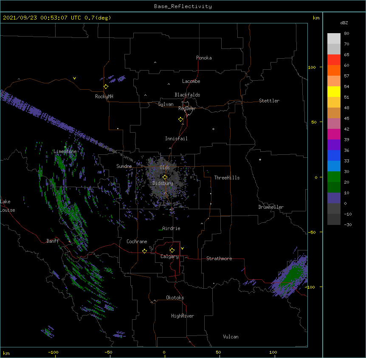
Task: Click the Calgary city label
Action: click(169, 256)
